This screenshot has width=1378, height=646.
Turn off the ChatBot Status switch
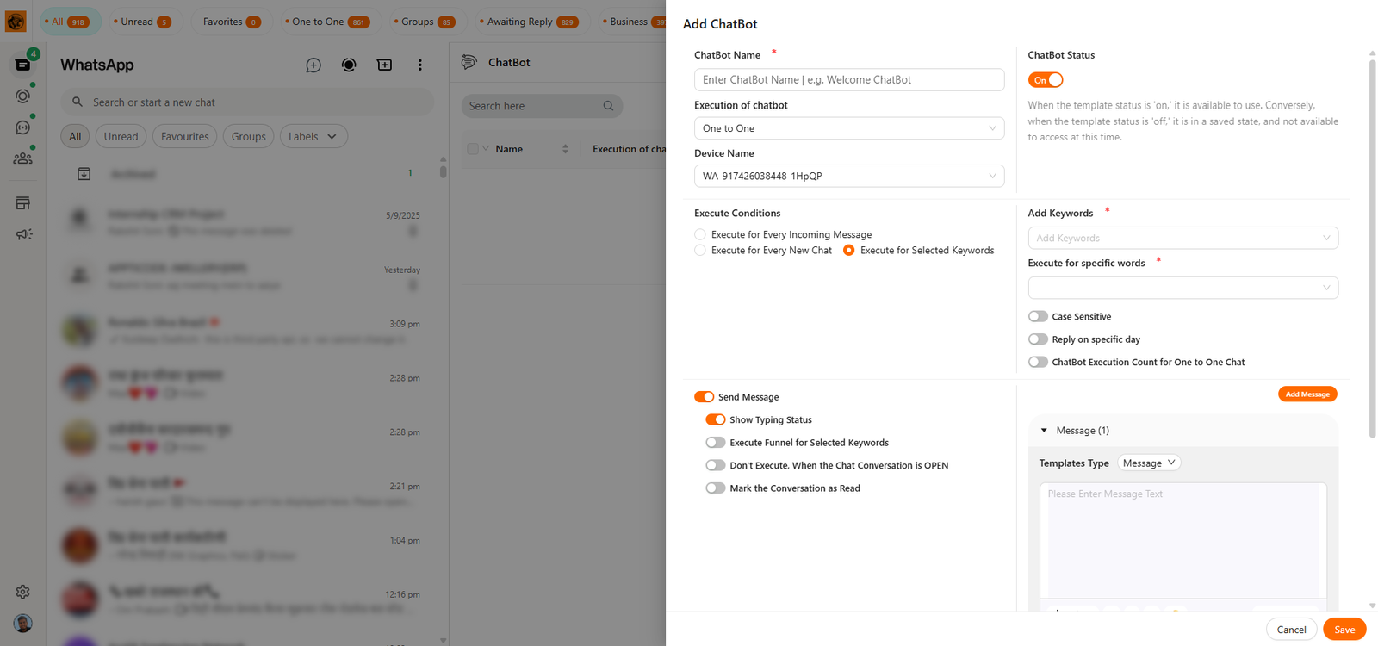[x=1046, y=80]
